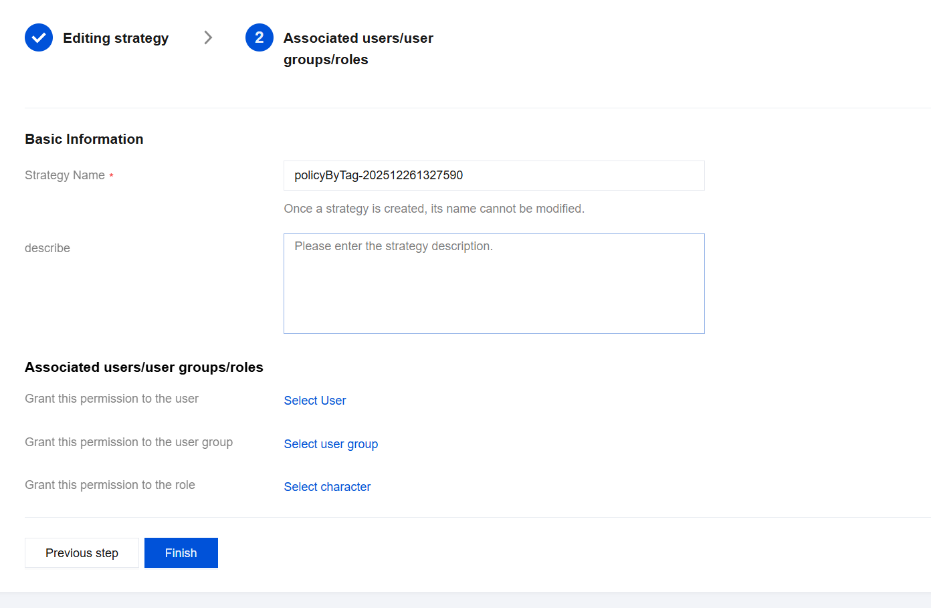931x608 pixels.
Task: Click the Associated users/user groups/roles section heading
Action: click(x=144, y=367)
